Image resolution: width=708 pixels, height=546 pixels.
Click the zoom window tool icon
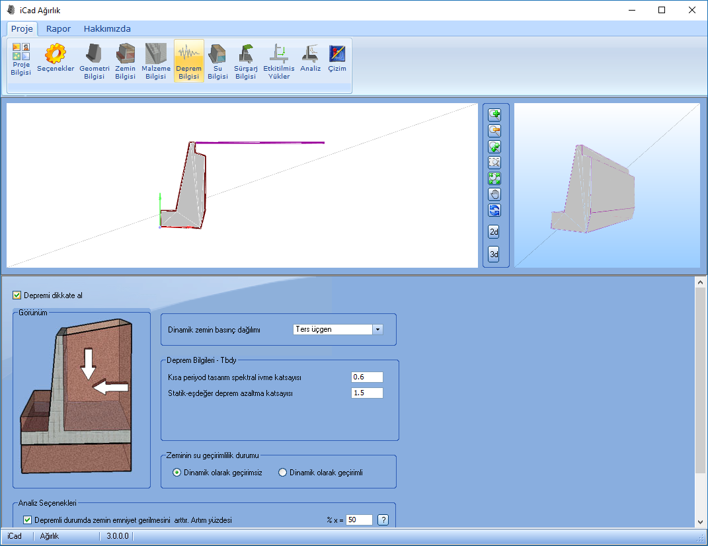pyautogui.click(x=494, y=163)
